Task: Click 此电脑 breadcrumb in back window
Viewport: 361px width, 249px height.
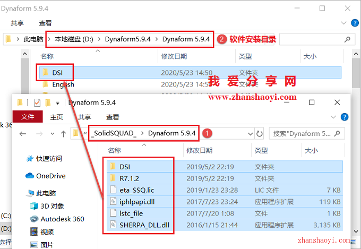Action: 33,39
